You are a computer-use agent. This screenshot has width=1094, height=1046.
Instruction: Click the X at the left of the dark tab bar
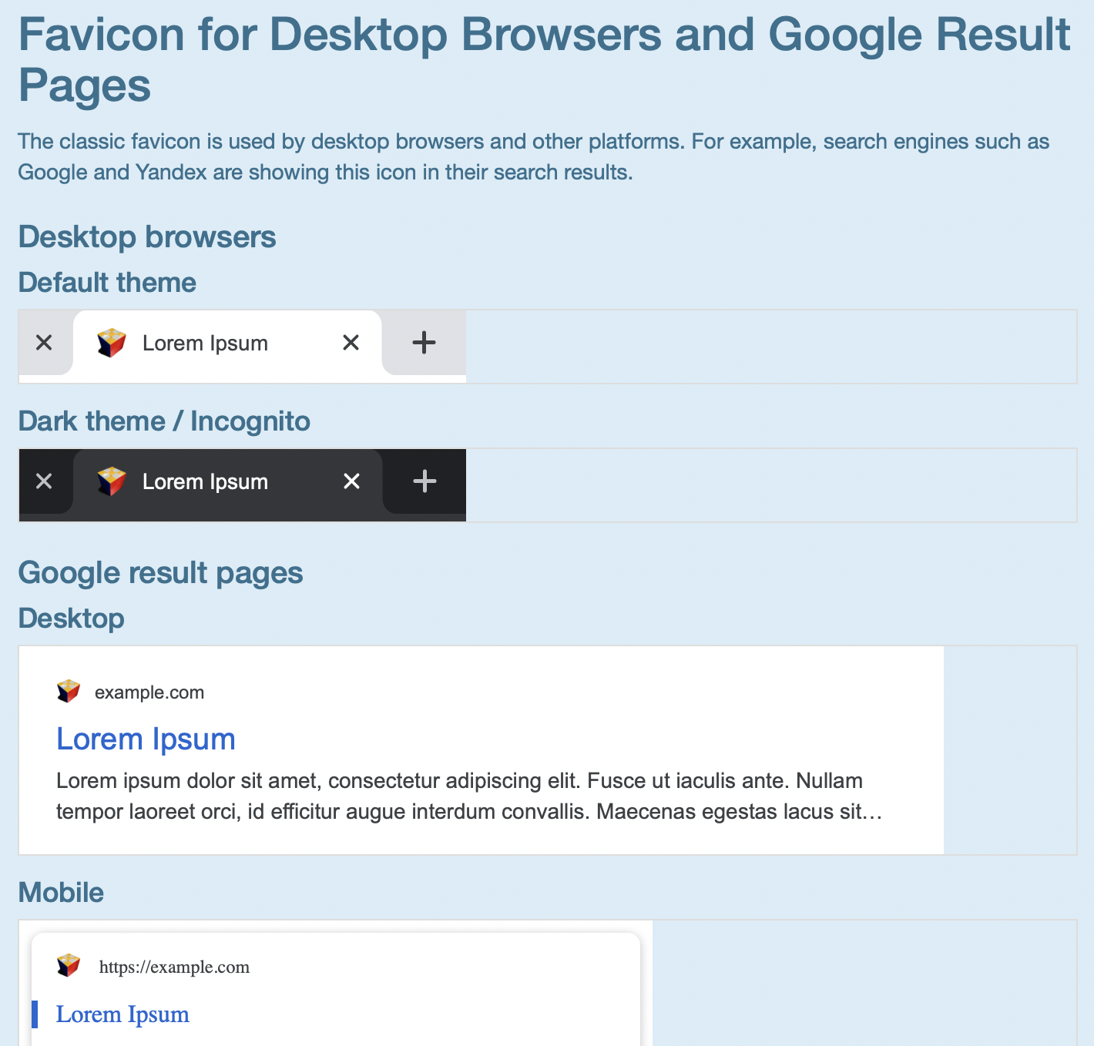44,481
